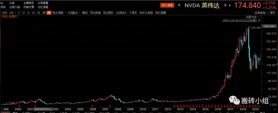Viewport: 278px width, 113px height.
Task: Select the 60-minute period
Action: point(34,13)
